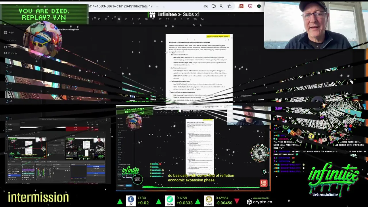Switch to tab number 14
This screenshot has height=207, width=368.
click(x=202, y=19)
